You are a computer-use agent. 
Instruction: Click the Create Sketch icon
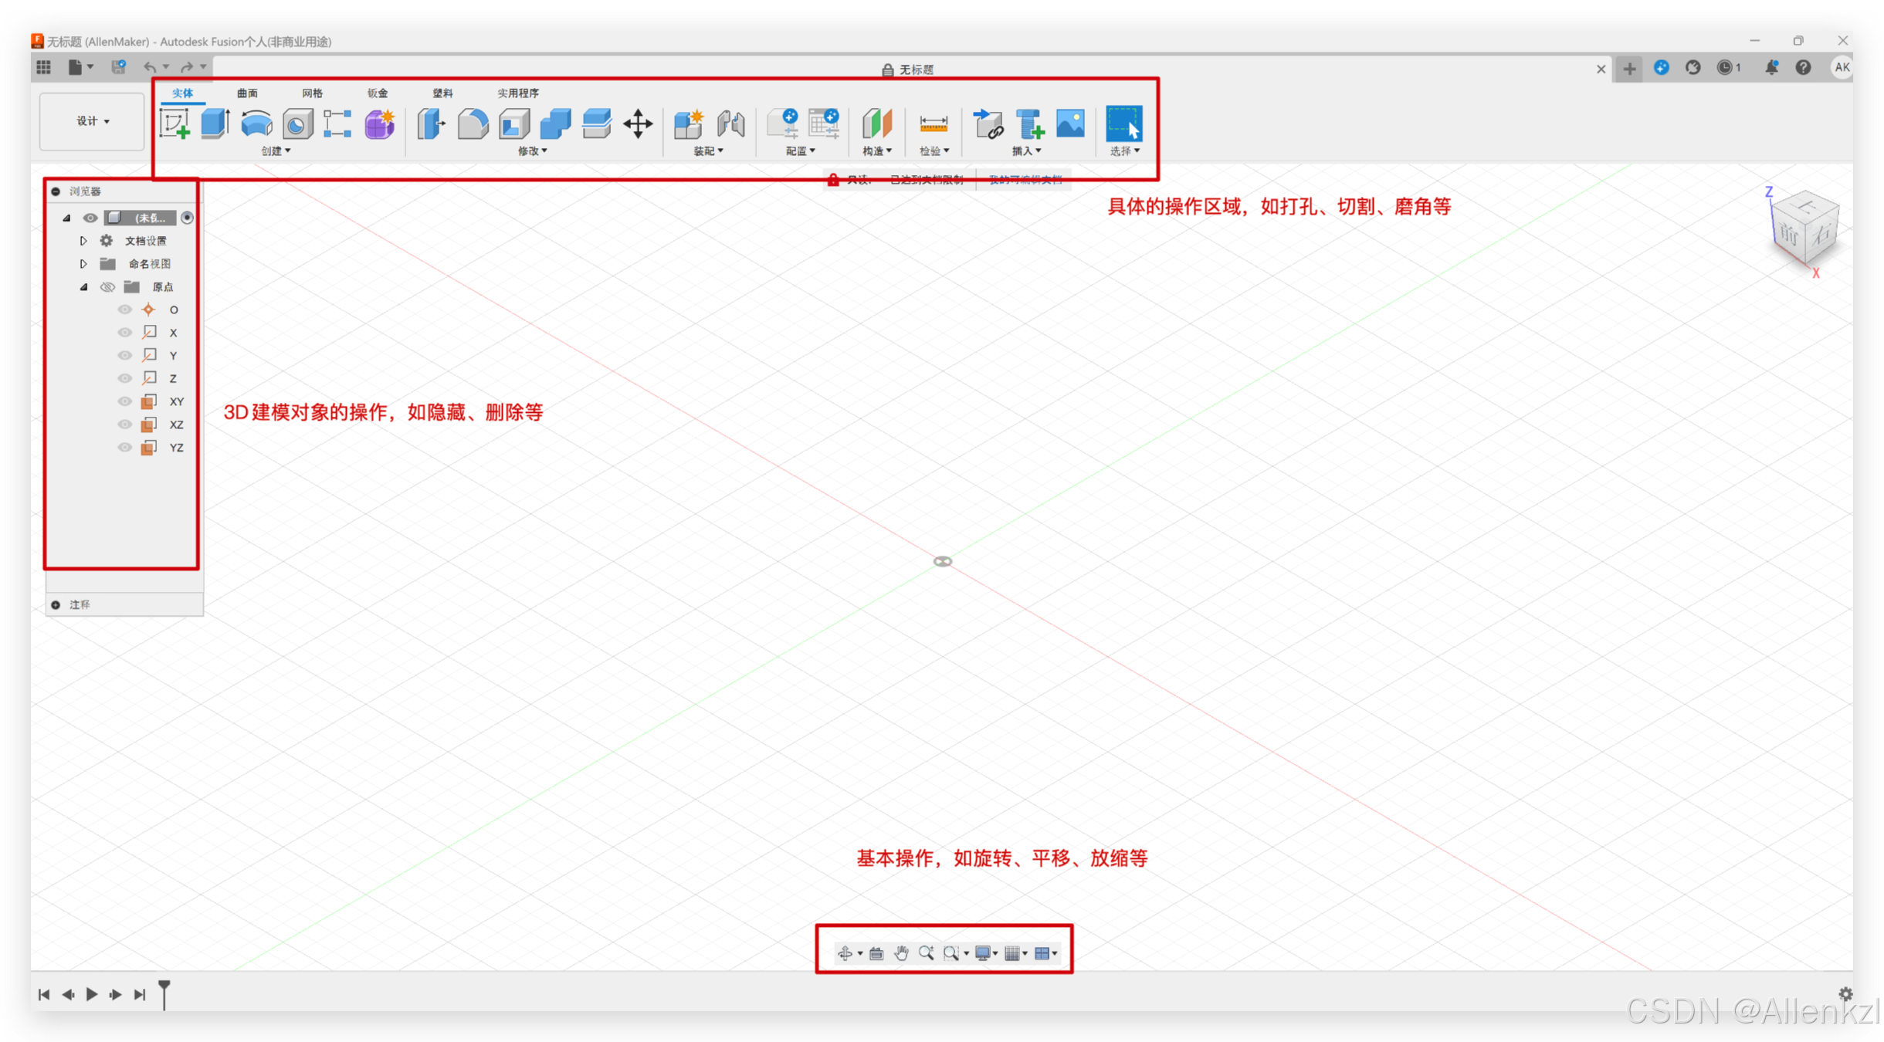click(175, 123)
